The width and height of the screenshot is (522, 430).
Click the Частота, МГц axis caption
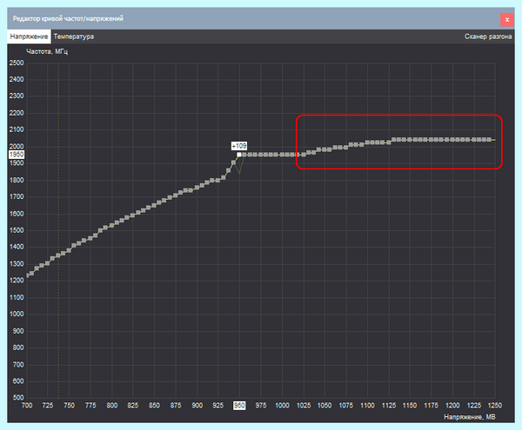(x=47, y=51)
